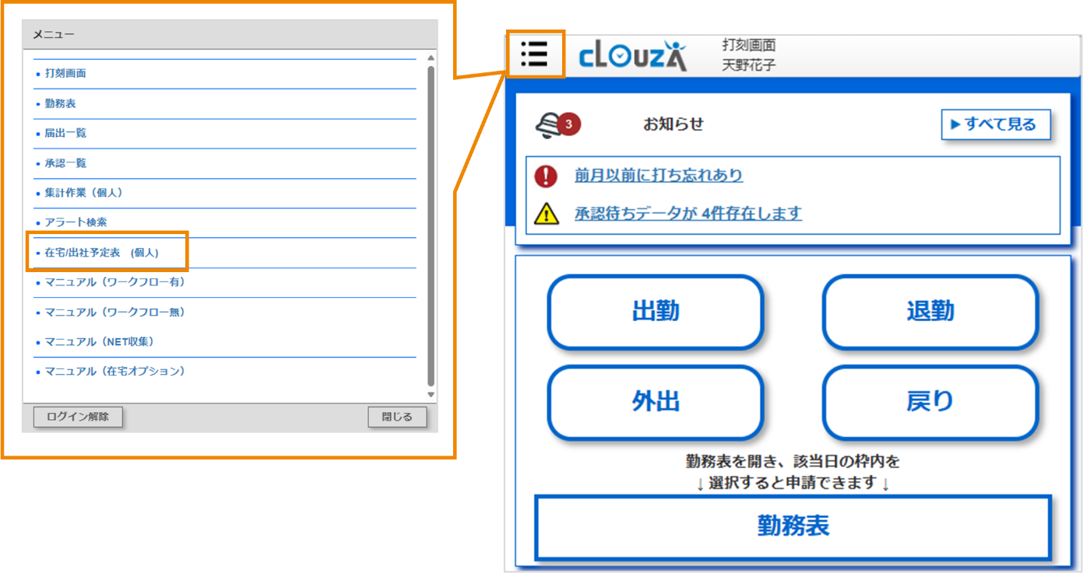This screenshot has height=573, width=1083.
Task: Open 承認一覧 from the menu
Action: click(x=63, y=162)
